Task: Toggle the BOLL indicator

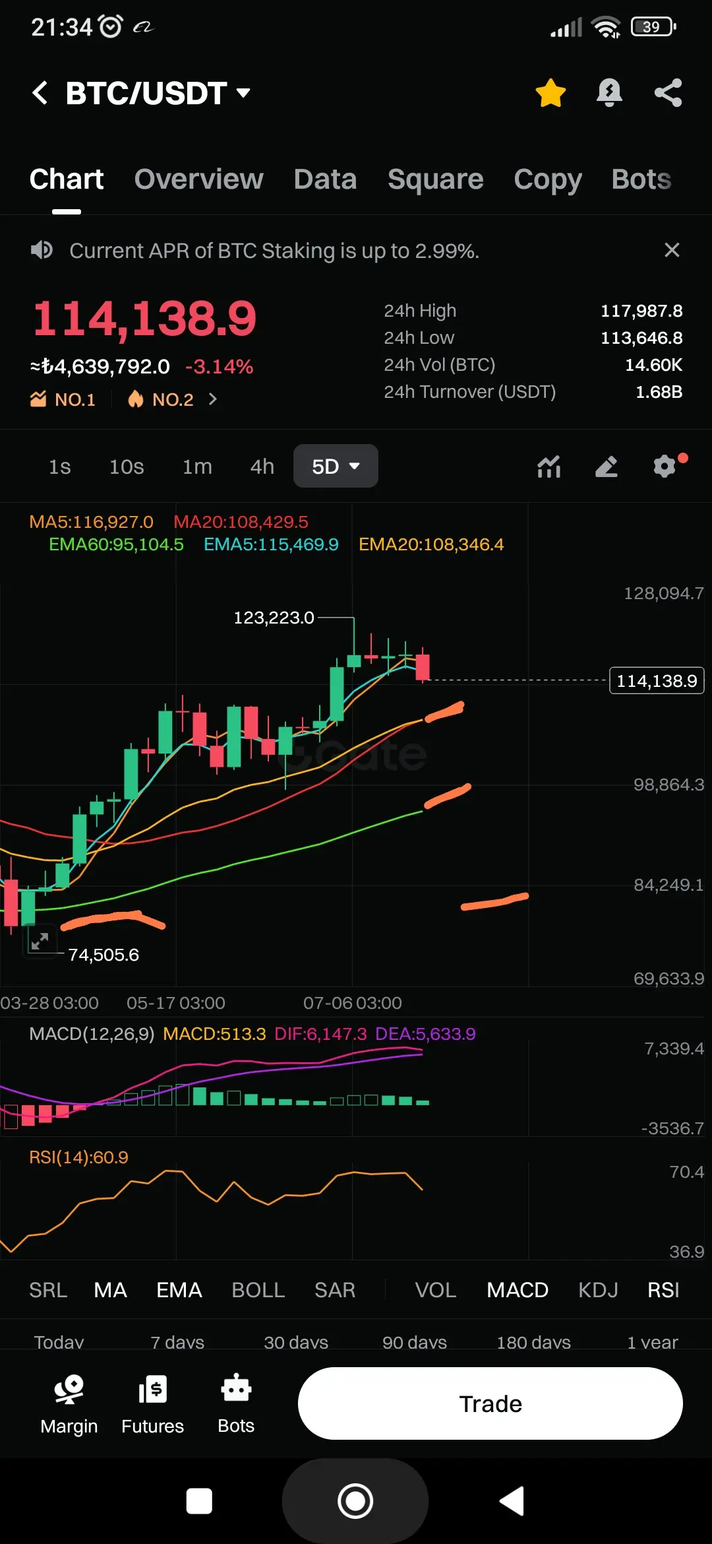Action: pos(258,1290)
